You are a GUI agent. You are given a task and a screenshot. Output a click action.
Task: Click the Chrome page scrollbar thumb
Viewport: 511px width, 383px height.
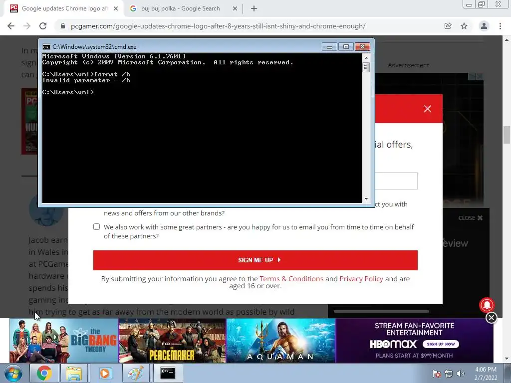[x=507, y=135]
